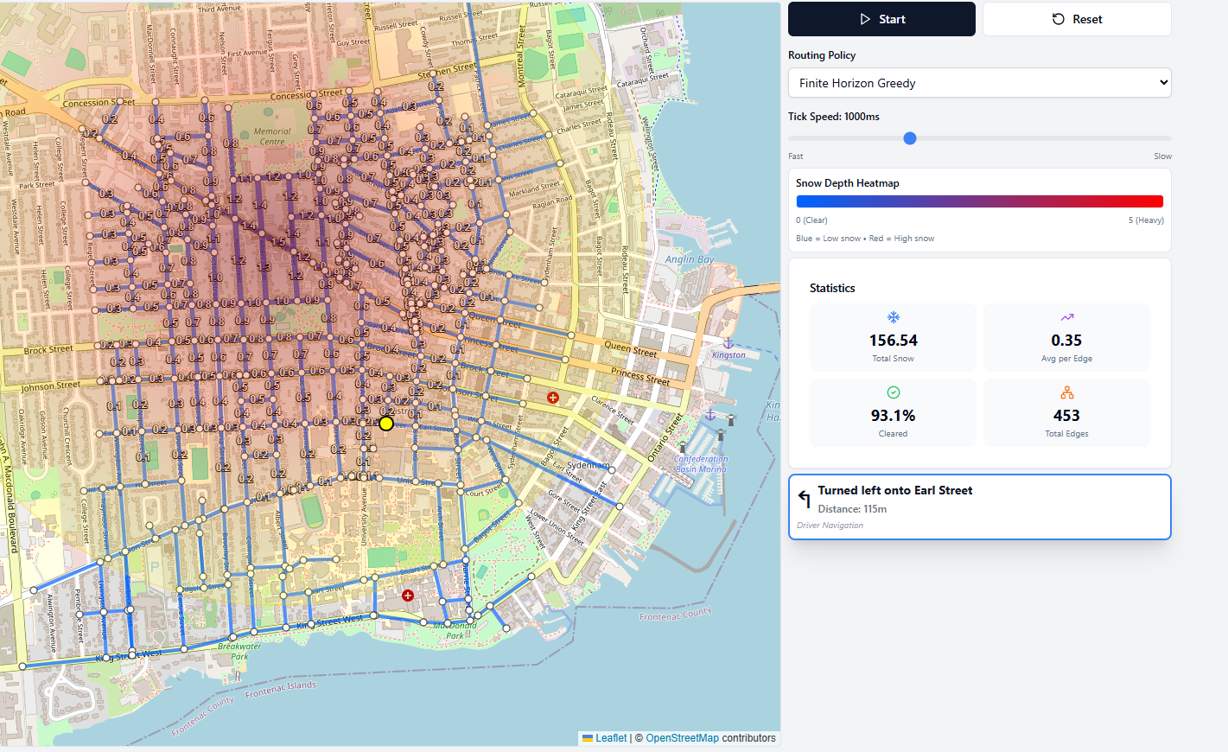Select the yellow snowplow marker on the map

tap(385, 424)
